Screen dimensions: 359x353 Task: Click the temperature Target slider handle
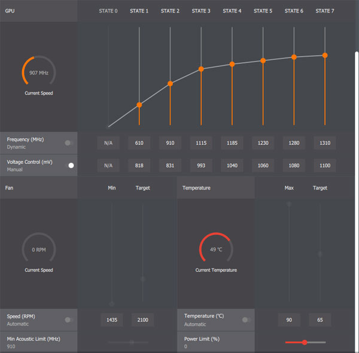(320, 254)
